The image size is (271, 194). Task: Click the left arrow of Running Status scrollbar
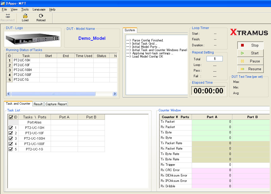(x=9, y=94)
